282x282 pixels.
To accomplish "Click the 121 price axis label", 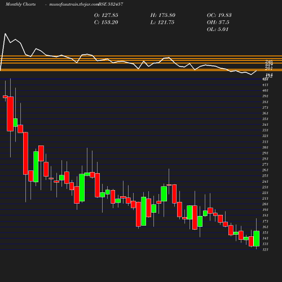I will point(265,250).
